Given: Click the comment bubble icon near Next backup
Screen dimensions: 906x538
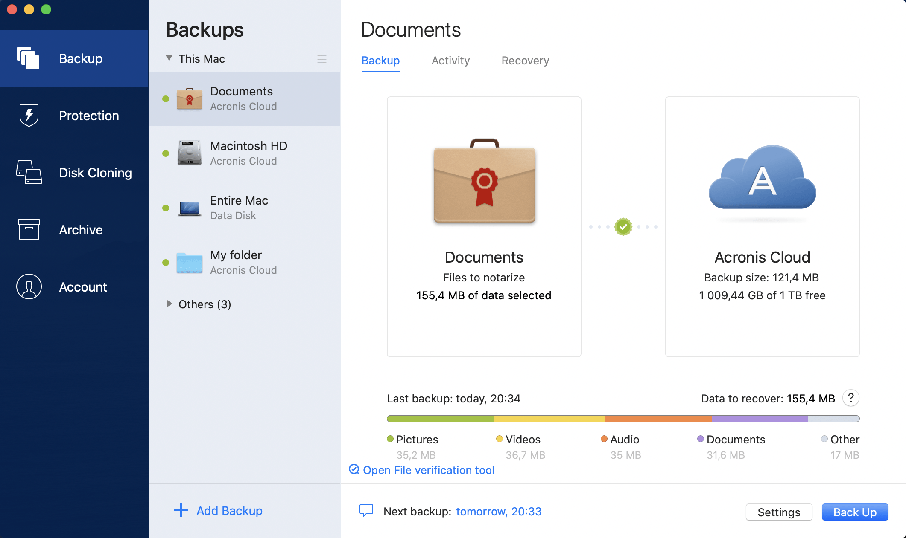Looking at the screenshot, I should click(x=366, y=510).
